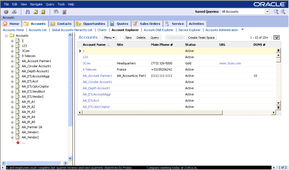The width and height of the screenshot is (289, 170).
Task: Expand the 123 tree node
Action: pyautogui.click(x=12, y=46)
